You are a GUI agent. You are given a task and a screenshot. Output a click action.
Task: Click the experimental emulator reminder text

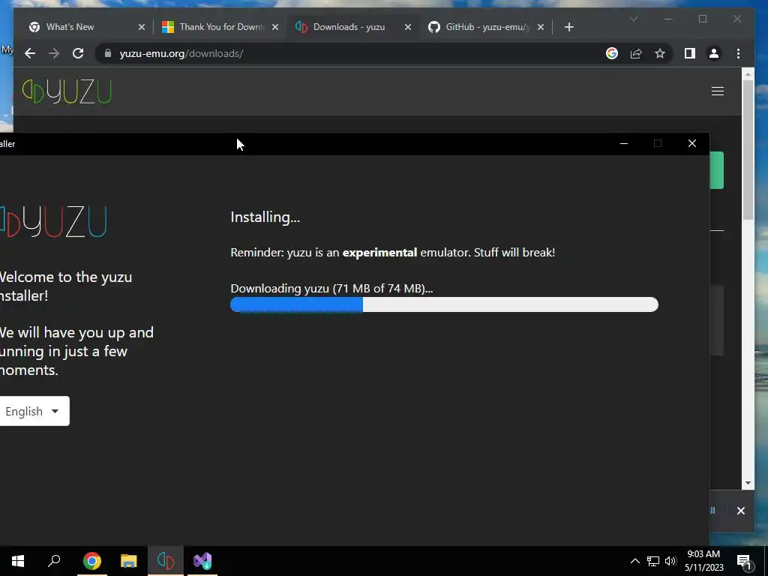click(x=392, y=253)
